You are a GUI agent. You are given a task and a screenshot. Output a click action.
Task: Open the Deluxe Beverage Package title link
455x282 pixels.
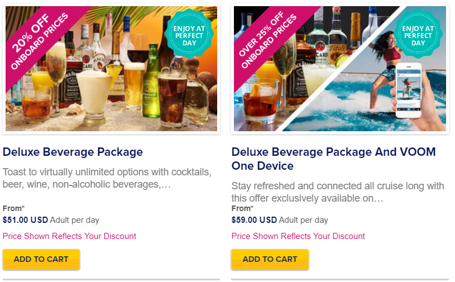pyautogui.click(x=73, y=152)
